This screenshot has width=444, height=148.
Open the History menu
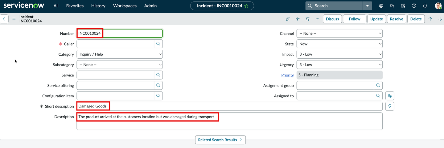pyautogui.click(x=98, y=6)
